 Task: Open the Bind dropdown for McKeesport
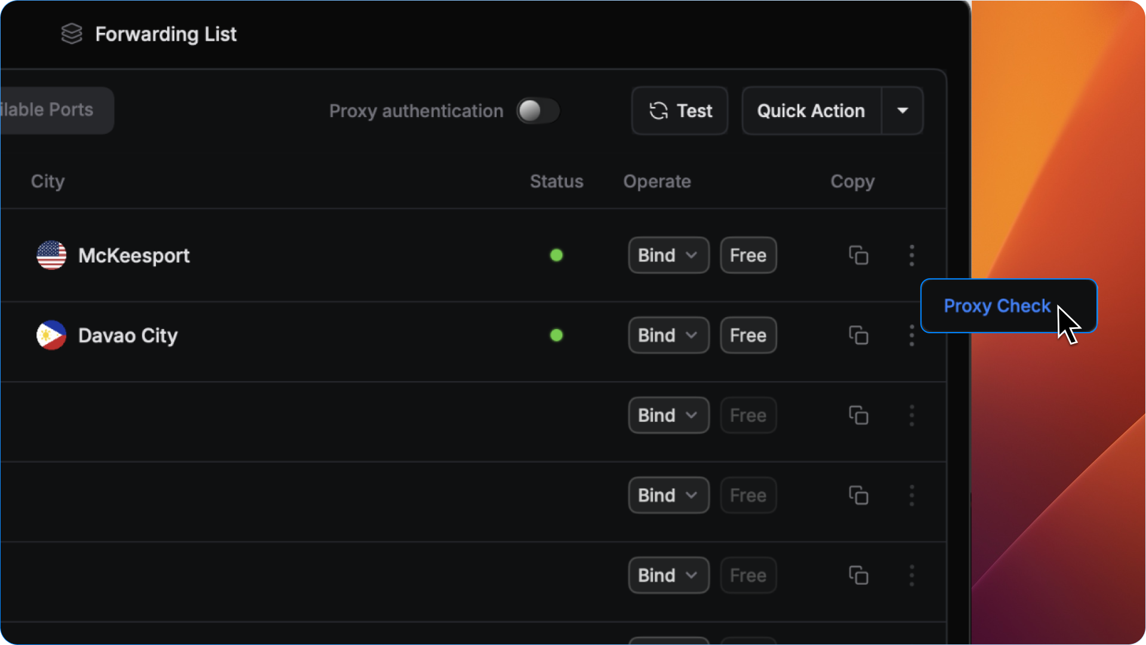668,256
